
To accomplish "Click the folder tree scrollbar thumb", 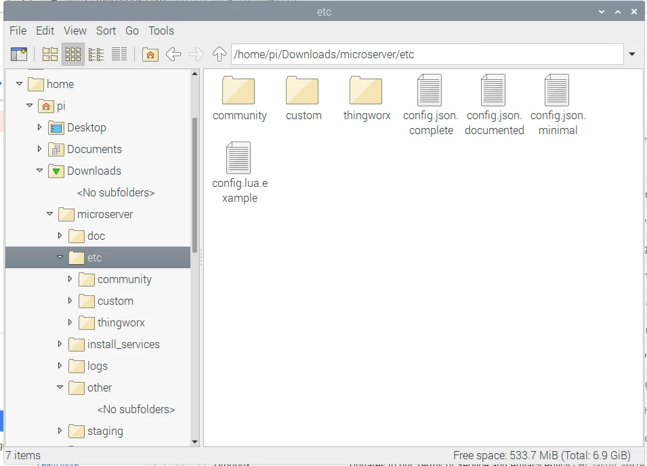I will point(194,185).
